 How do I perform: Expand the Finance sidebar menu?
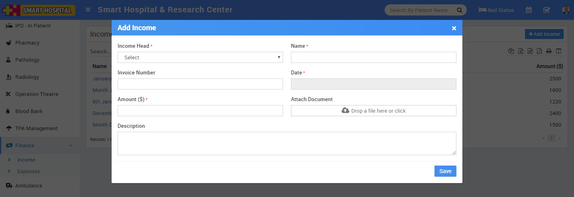(40, 146)
